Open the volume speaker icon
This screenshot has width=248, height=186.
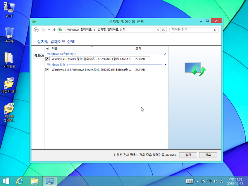[x=215, y=181]
